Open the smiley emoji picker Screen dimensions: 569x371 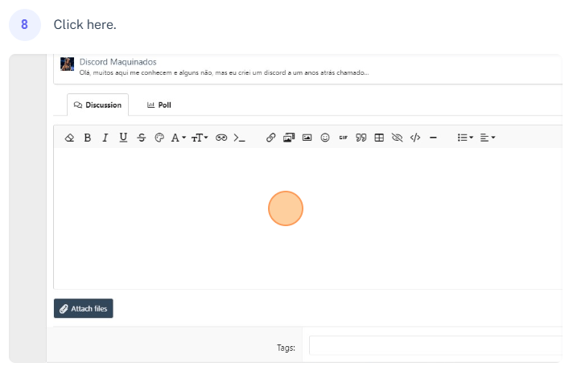point(325,138)
